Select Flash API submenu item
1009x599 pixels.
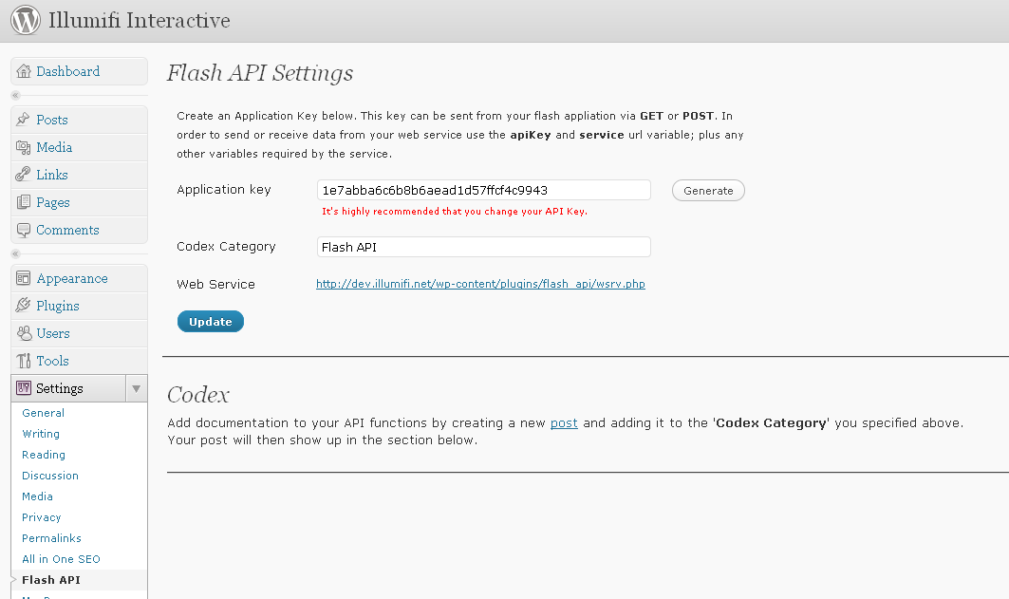click(51, 580)
